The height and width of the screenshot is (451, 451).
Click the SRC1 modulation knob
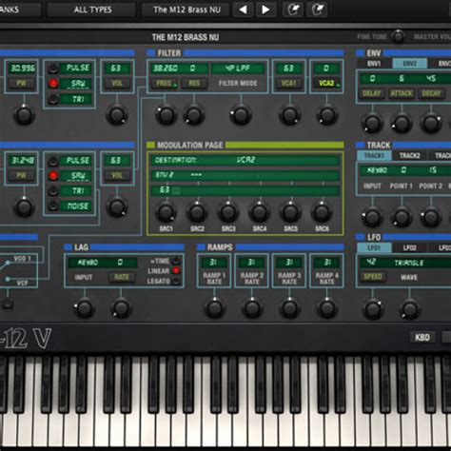pos(166,212)
